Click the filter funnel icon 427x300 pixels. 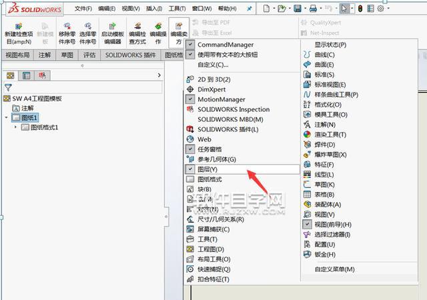pyautogui.click(x=8, y=87)
